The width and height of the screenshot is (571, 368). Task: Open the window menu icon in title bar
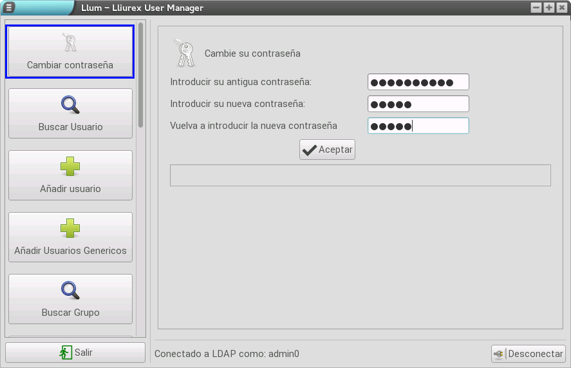(x=9, y=8)
